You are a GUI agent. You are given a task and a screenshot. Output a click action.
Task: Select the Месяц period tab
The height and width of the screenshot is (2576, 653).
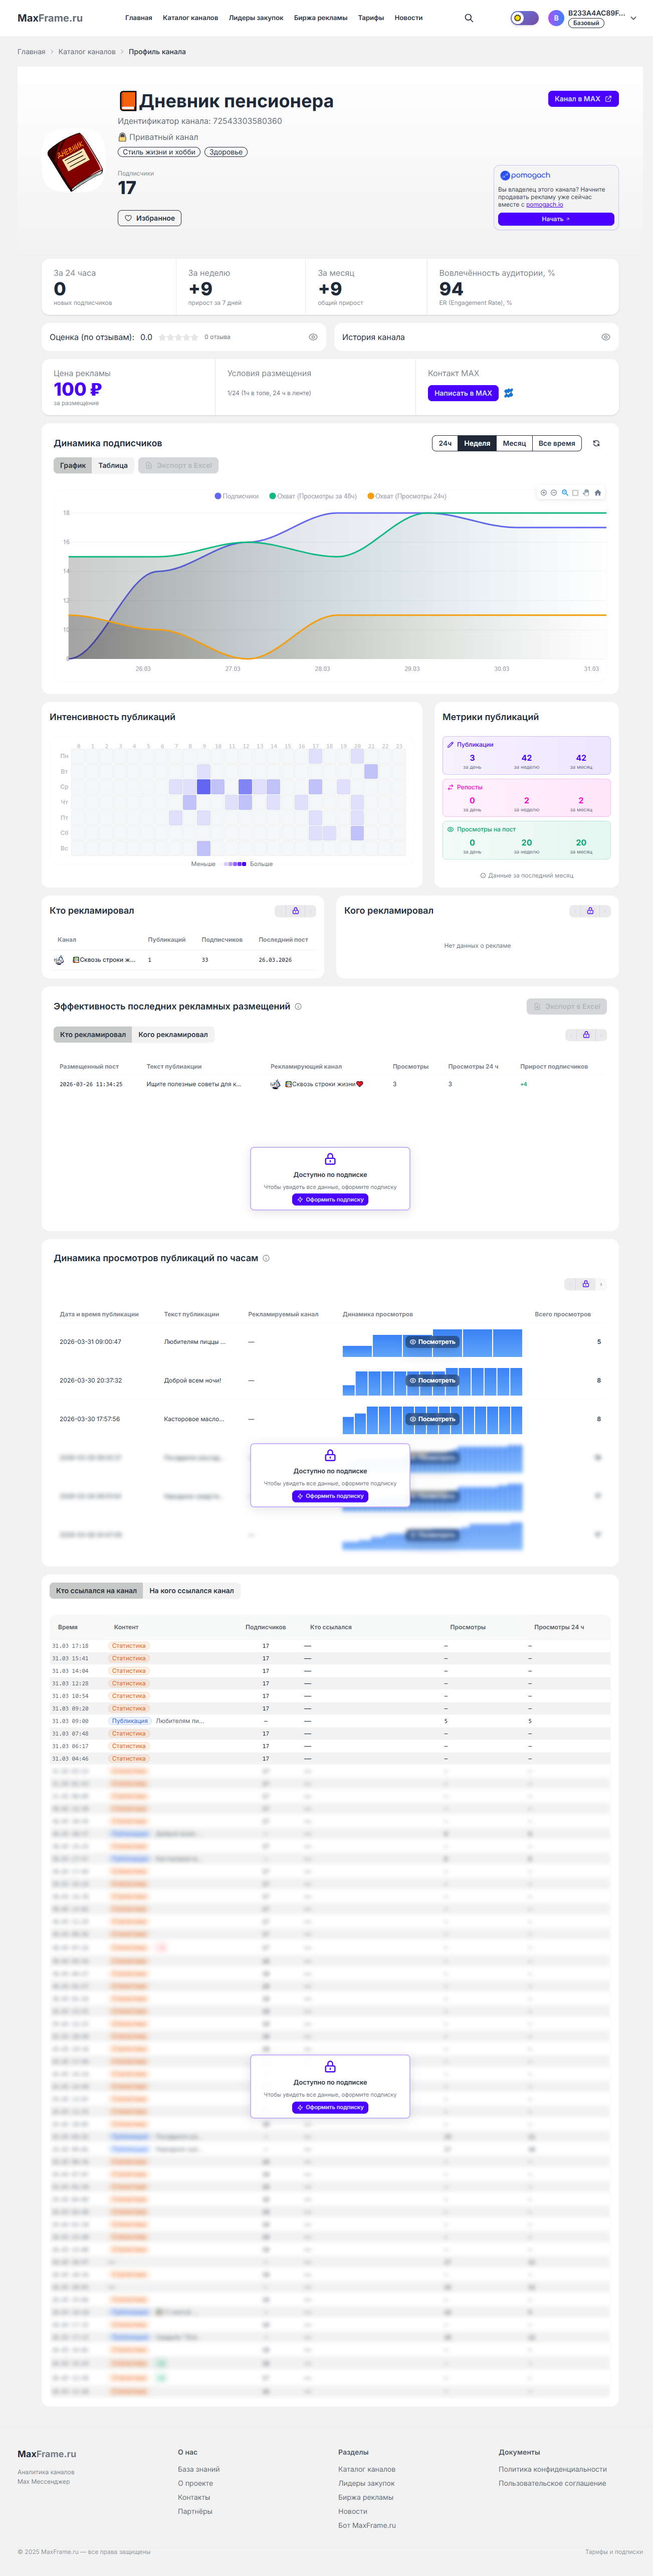click(x=514, y=443)
